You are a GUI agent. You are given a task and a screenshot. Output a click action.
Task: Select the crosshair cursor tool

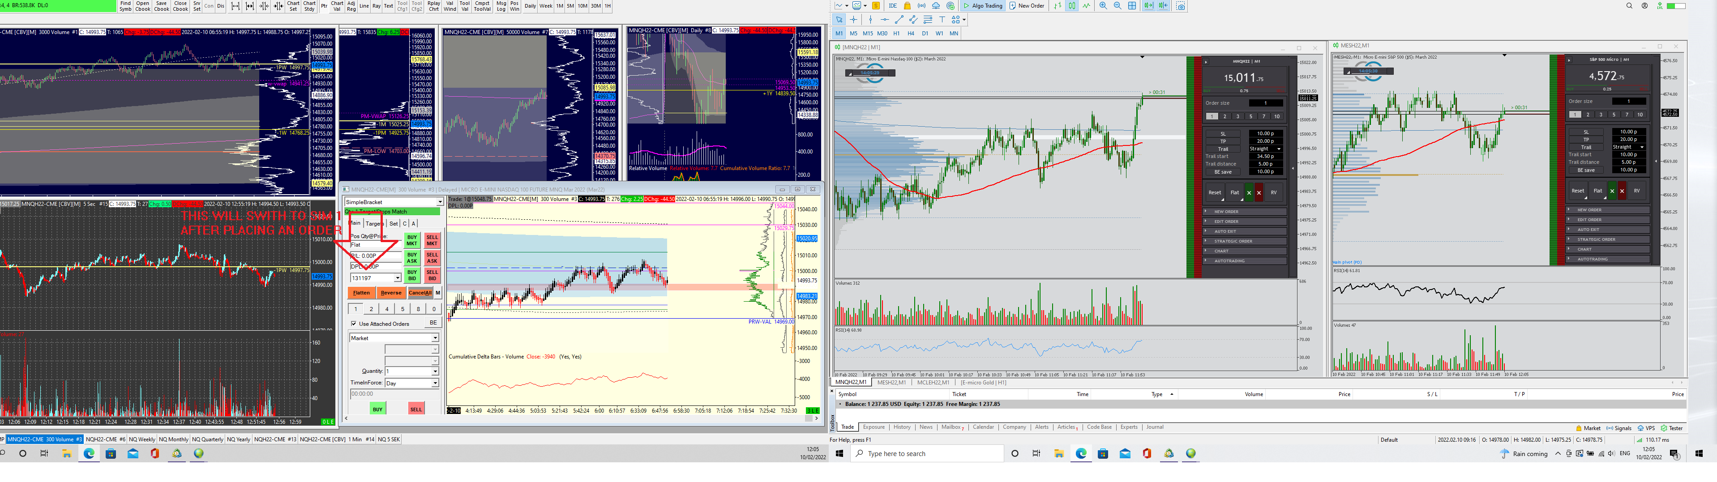854,20
